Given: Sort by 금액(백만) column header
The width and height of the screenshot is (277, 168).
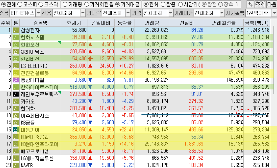Looking at the screenshot, I should pos(257,23).
